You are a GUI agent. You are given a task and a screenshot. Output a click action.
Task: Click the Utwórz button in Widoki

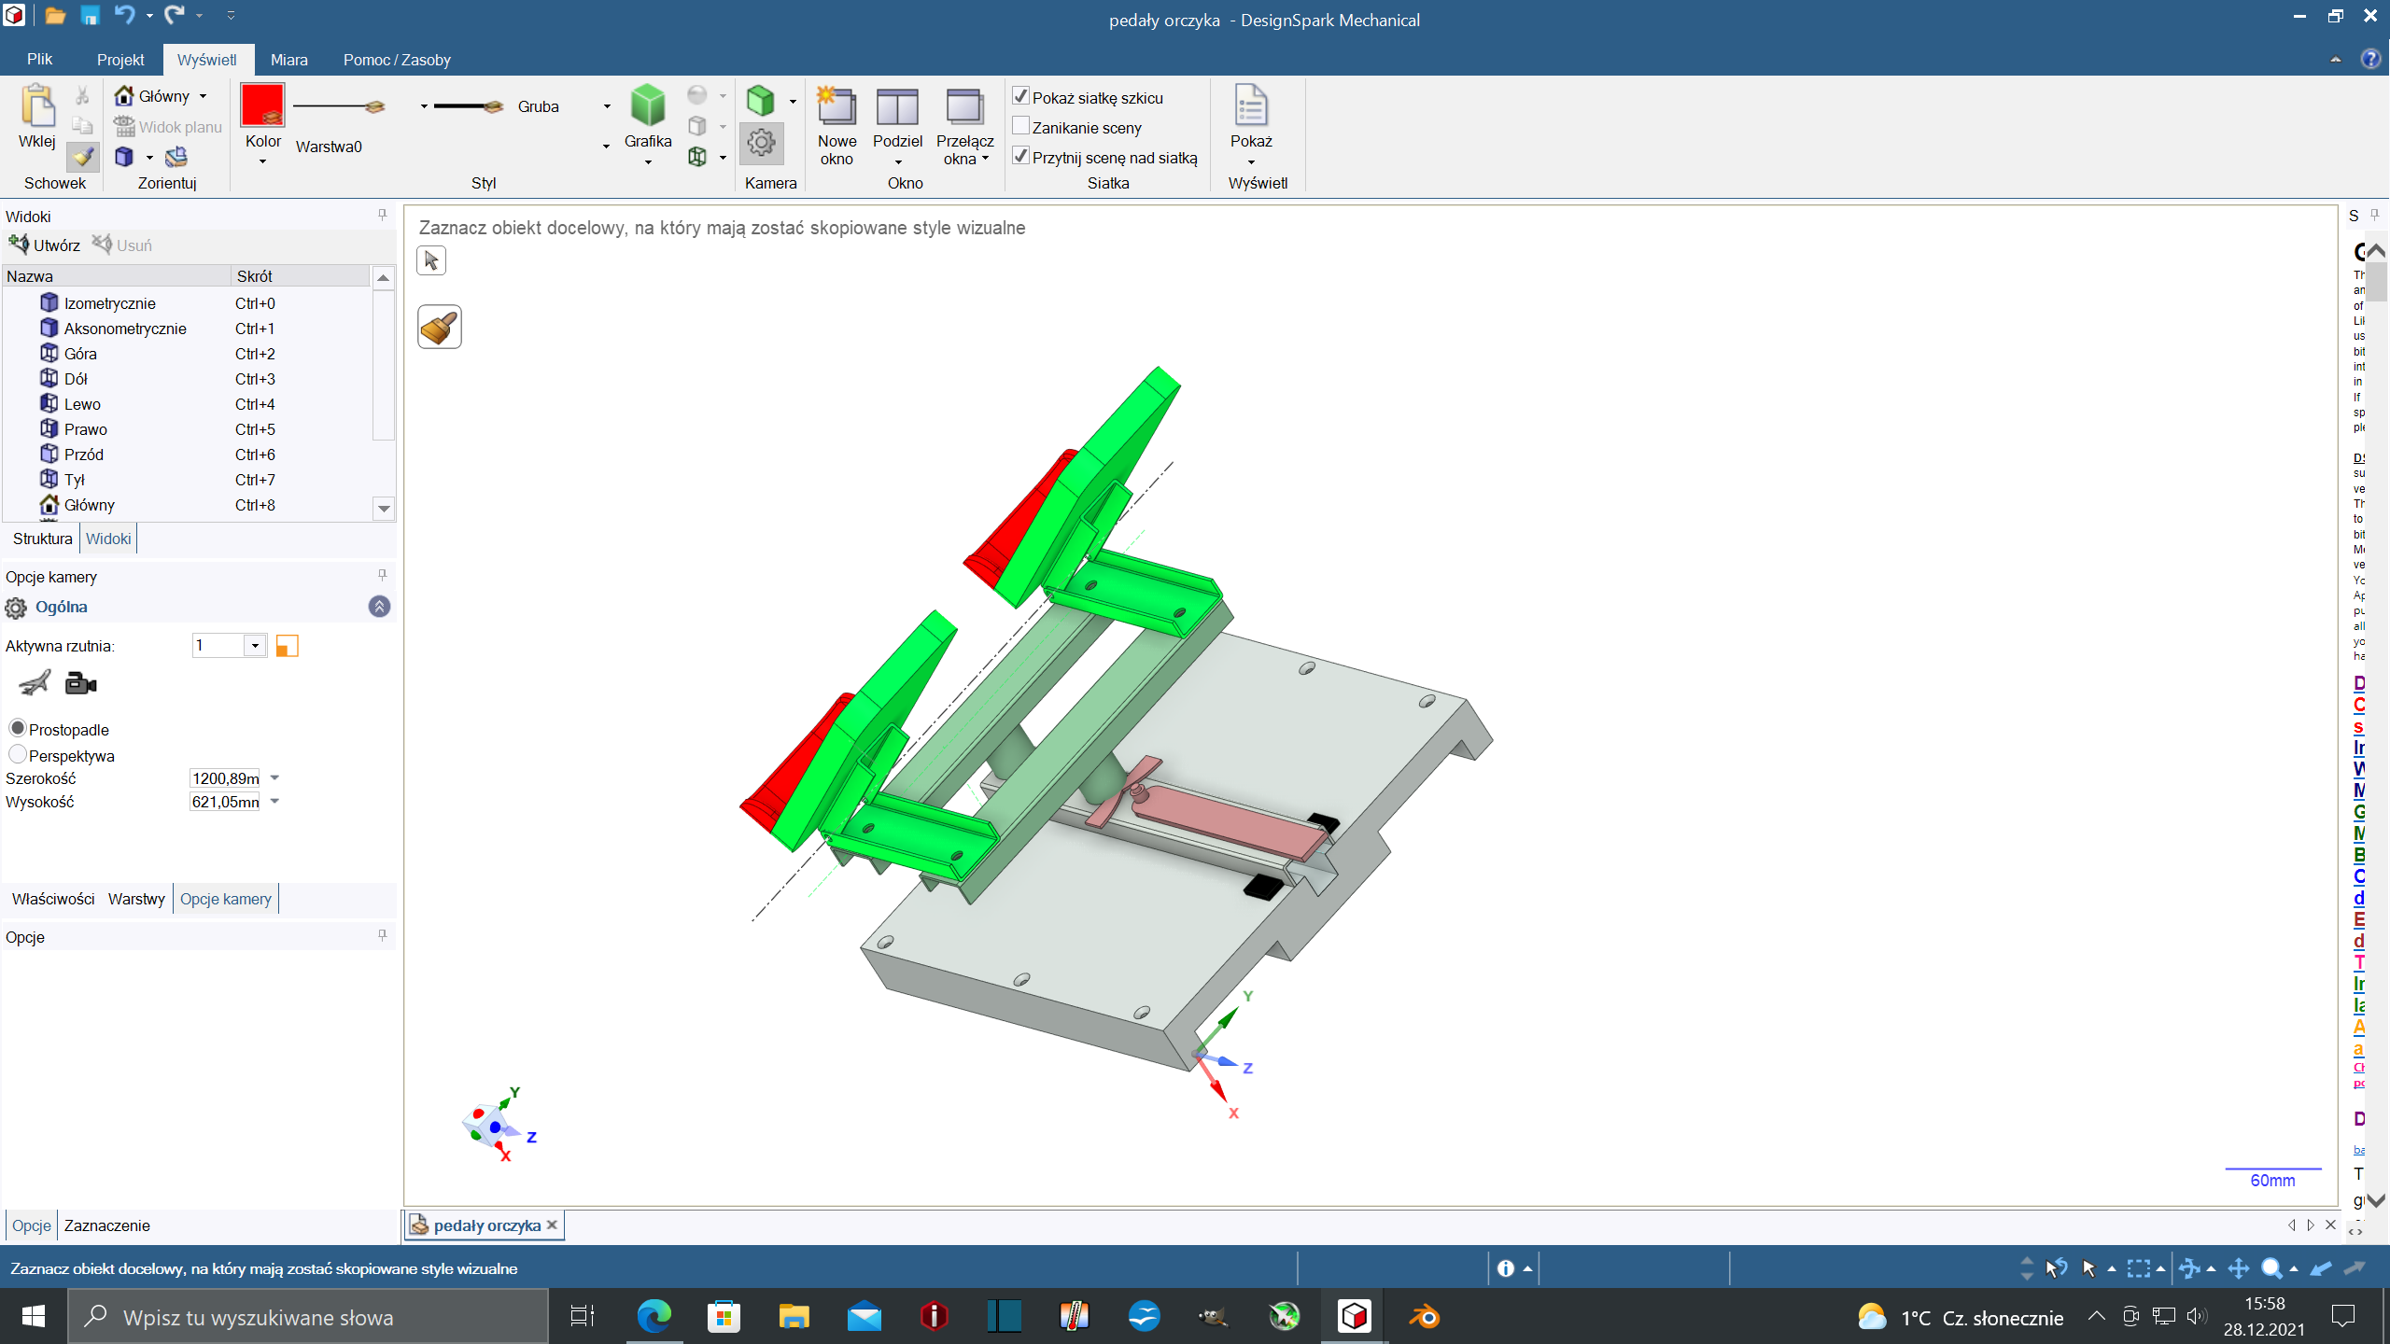click(45, 245)
